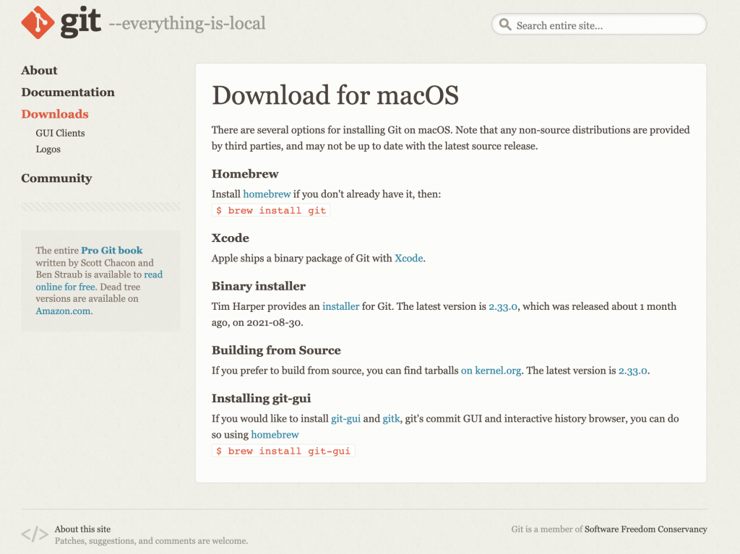Open Software Freedom Conservancy link
This screenshot has height=554, width=740.
click(645, 529)
